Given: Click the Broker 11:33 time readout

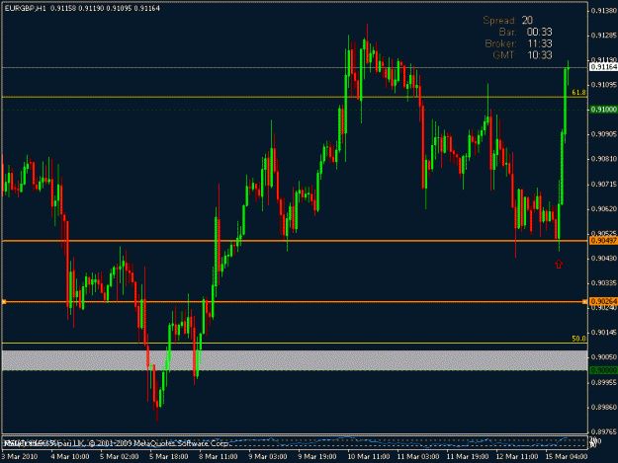Looking at the screenshot, I should [518, 43].
